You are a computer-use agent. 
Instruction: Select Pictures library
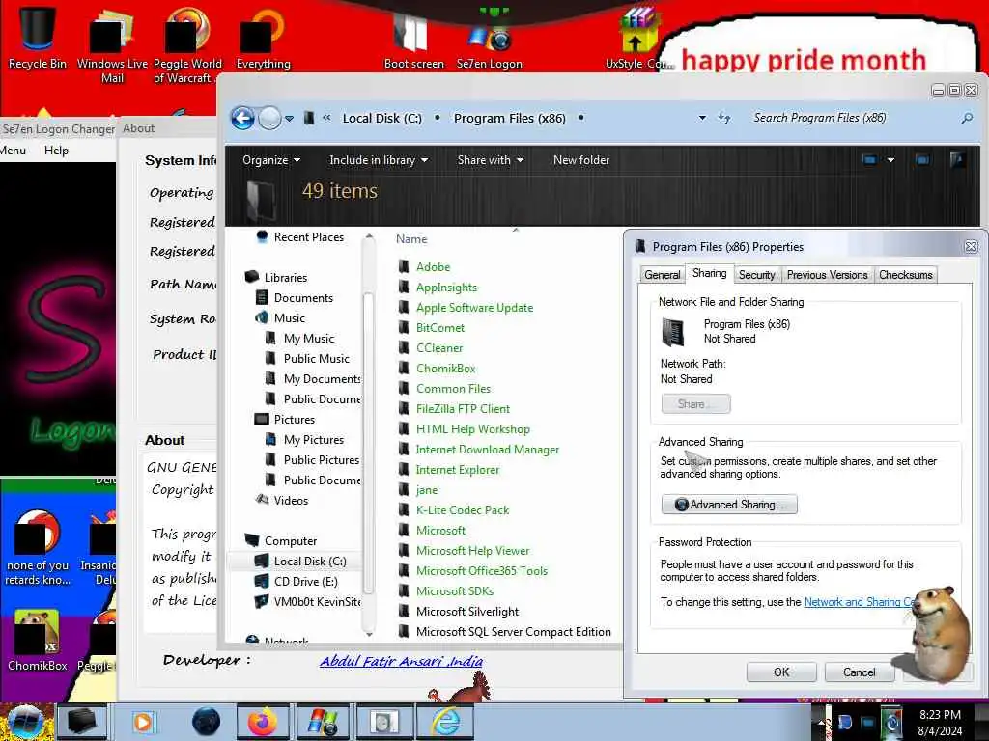coord(285,419)
